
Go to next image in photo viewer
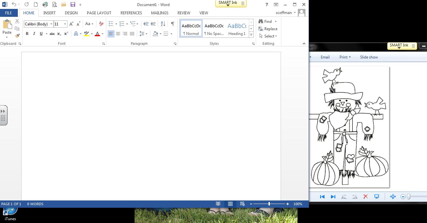pos(333,197)
